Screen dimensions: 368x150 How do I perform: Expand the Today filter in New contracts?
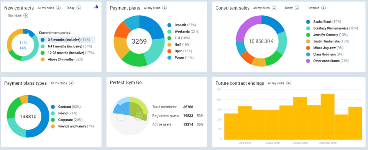coord(79,8)
